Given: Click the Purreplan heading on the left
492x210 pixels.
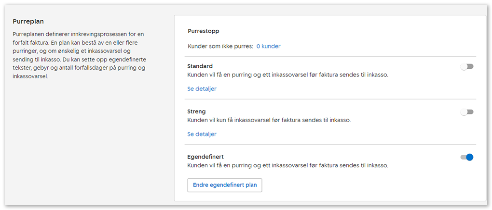Looking at the screenshot, I should coord(32,22).
